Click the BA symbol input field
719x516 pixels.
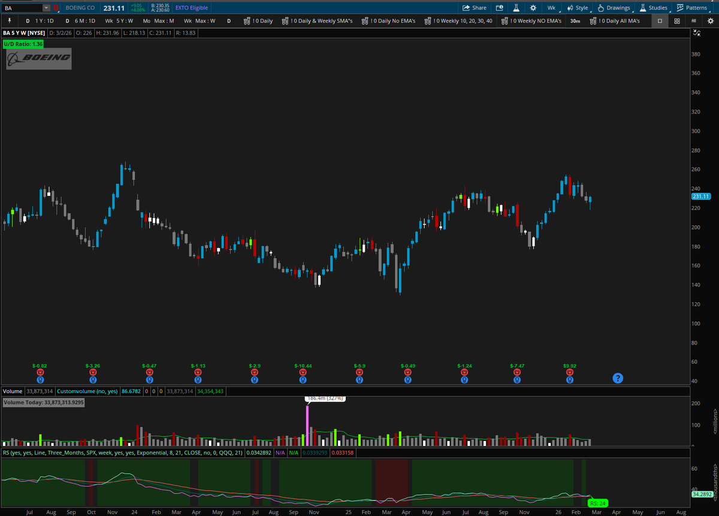click(x=22, y=8)
